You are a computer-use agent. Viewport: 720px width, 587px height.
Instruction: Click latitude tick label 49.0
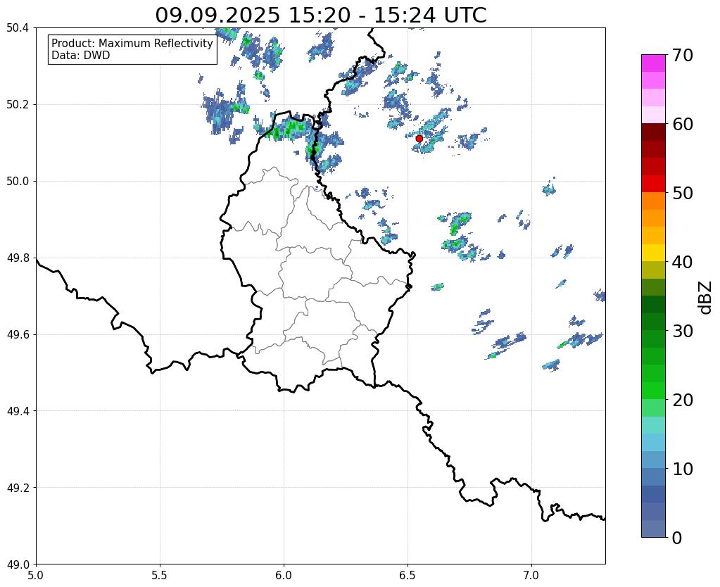(18, 564)
